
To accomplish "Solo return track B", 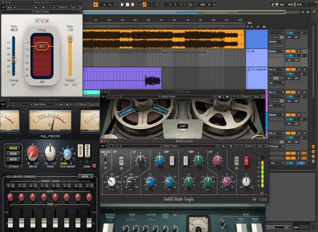I will coord(298,158).
